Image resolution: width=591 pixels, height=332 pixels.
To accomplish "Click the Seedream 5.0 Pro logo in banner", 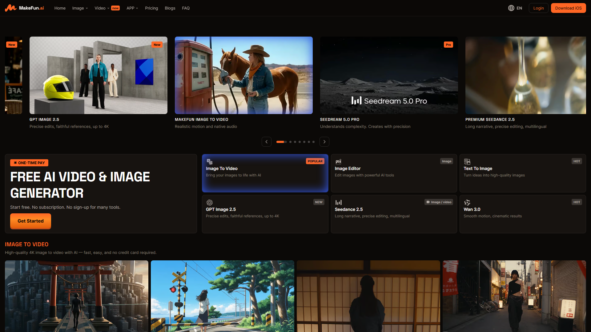I will pyautogui.click(x=389, y=101).
